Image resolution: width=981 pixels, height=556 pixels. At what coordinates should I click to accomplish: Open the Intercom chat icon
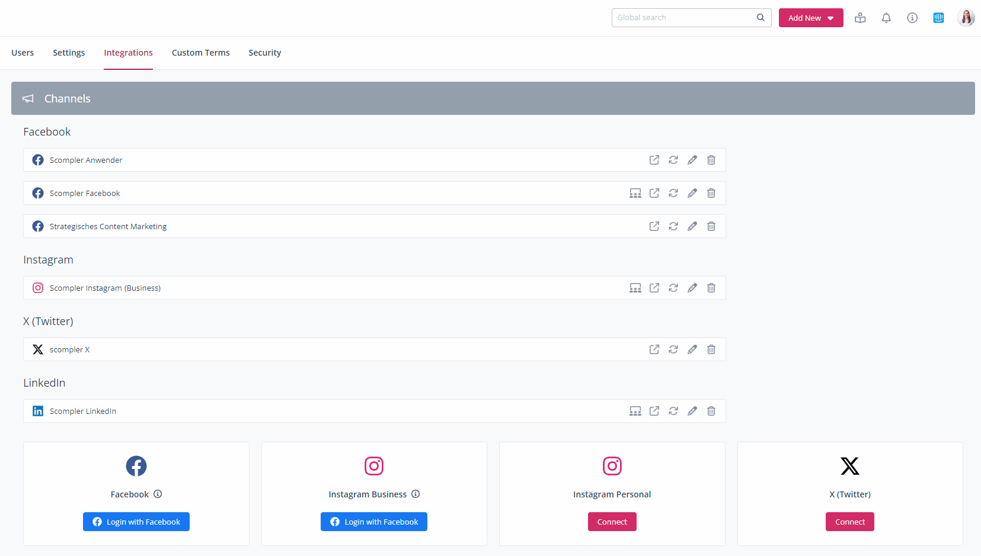(x=938, y=18)
